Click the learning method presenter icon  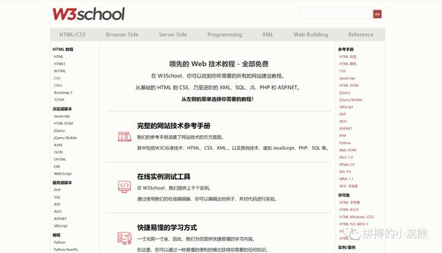pos(124,238)
